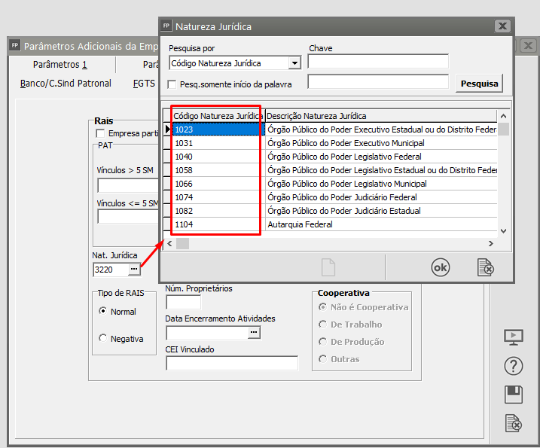Click the cancel document icon in dialog
This screenshot has width=540, height=448.
pyautogui.click(x=485, y=267)
